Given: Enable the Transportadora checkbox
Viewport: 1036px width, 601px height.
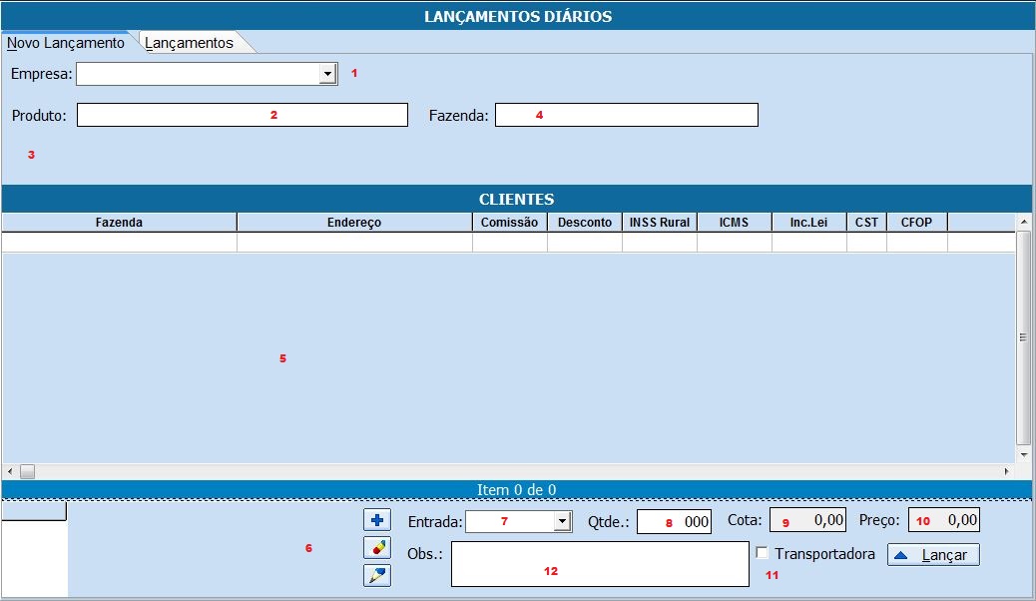Looking at the screenshot, I should point(763,553).
